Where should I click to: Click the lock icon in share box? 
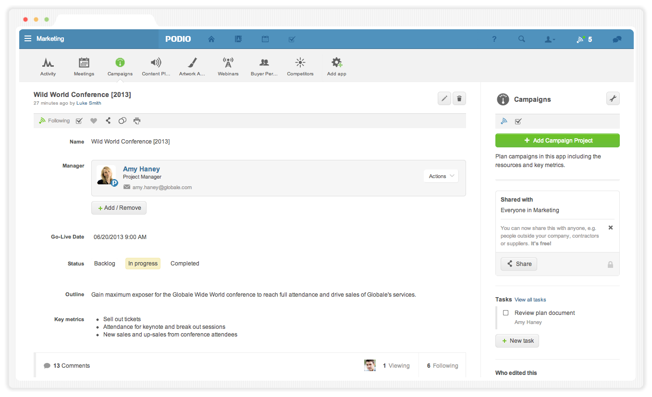pos(610,265)
